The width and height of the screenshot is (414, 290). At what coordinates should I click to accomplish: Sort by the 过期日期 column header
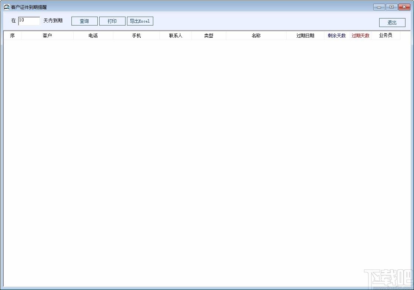click(x=305, y=36)
